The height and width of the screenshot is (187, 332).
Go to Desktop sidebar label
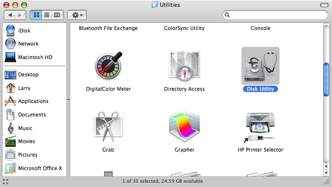pos(28,75)
